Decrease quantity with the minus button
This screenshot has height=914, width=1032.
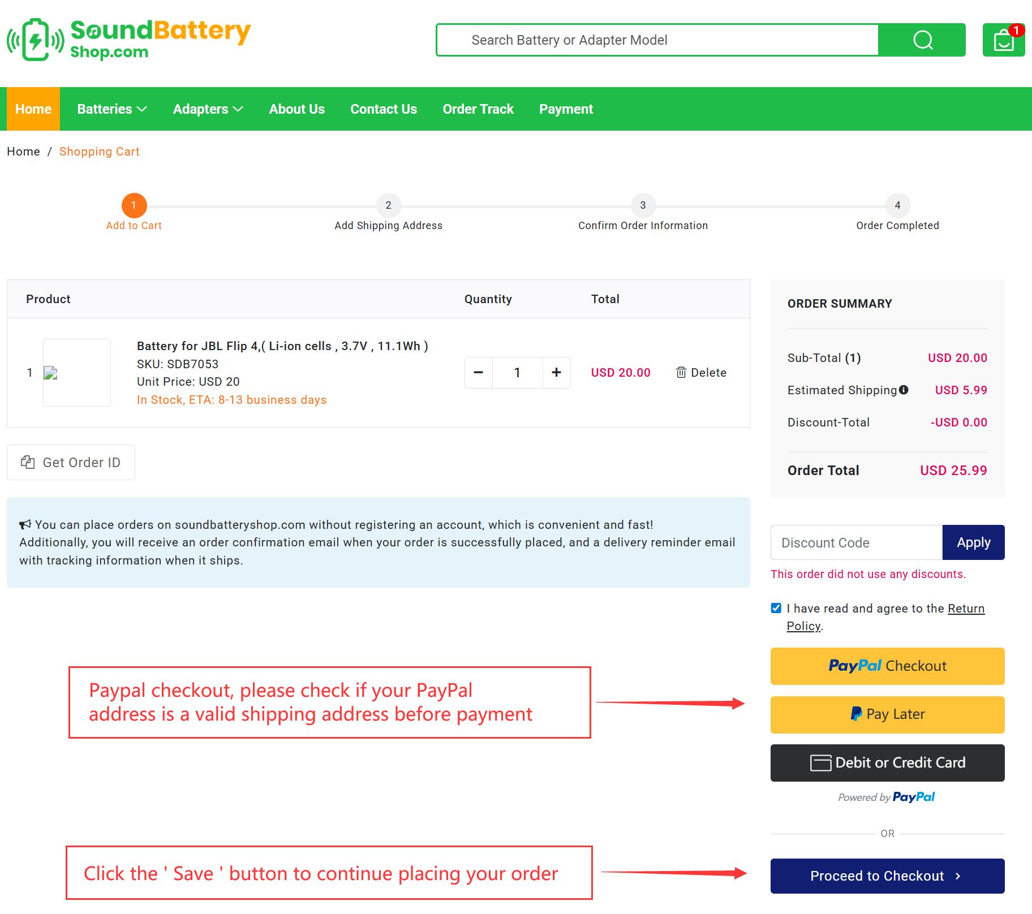coord(479,373)
